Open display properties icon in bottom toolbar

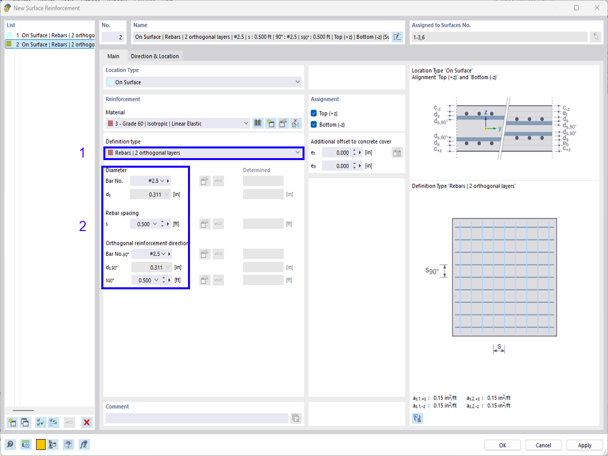pos(53,445)
